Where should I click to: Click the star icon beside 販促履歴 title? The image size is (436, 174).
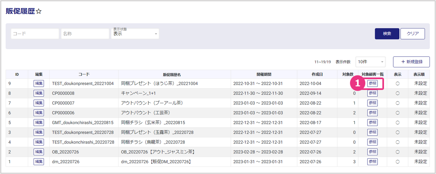(x=39, y=11)
